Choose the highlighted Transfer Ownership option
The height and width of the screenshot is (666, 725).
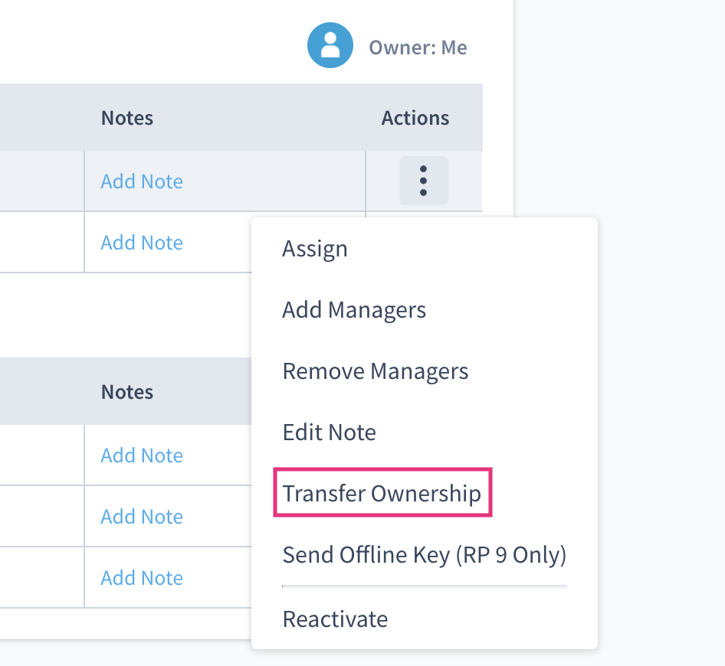(x=382, y=494)
